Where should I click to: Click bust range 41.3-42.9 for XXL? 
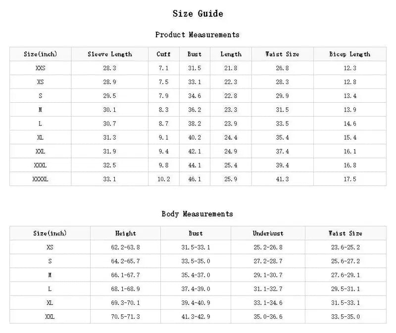pos(196,317)
